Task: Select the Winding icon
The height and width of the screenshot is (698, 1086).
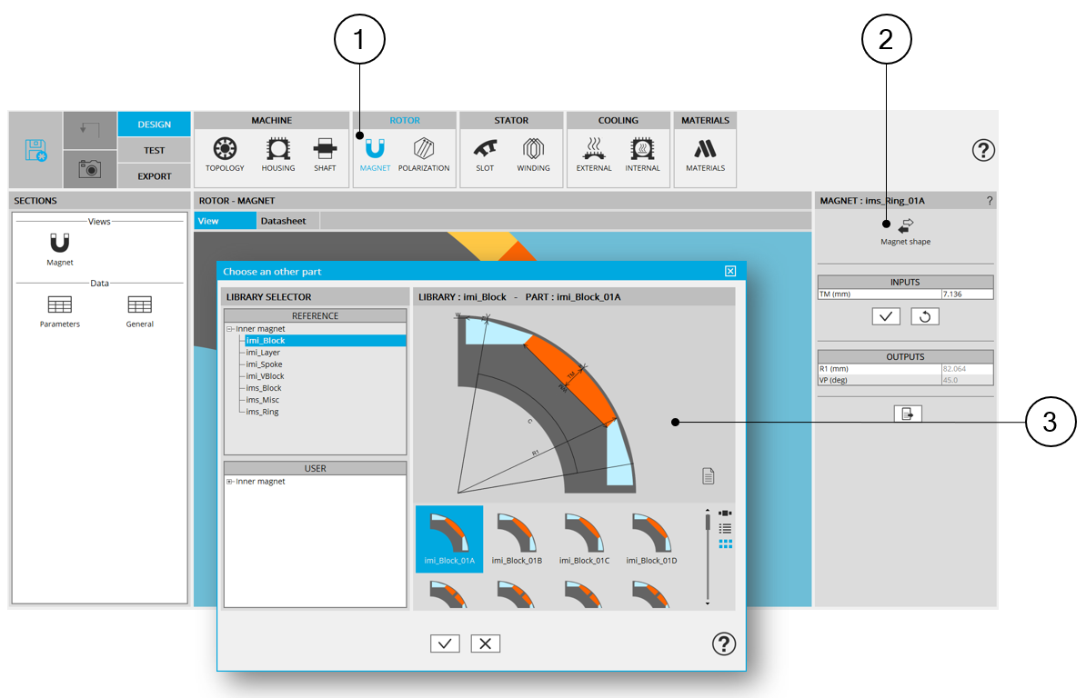Action: (x=533, y=153)
